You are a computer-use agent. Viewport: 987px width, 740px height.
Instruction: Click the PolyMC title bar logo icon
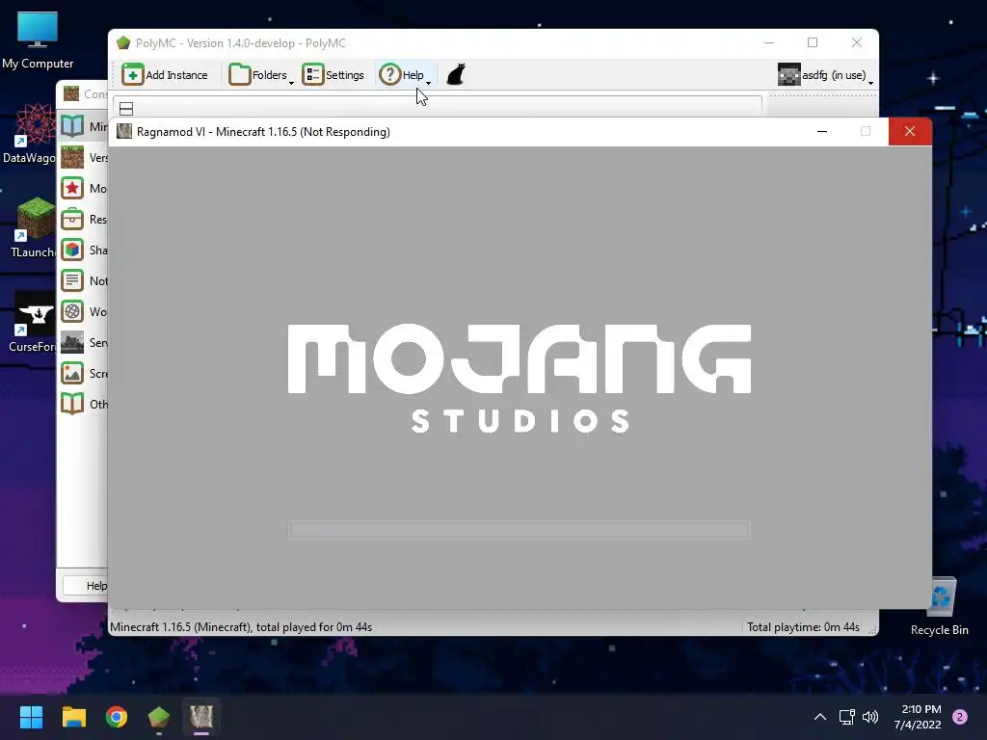point(123,42)
